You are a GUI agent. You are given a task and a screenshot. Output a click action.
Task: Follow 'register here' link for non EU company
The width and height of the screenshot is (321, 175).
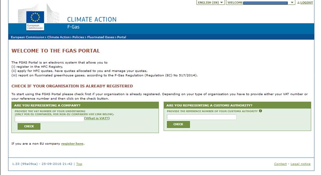(72, 144)
